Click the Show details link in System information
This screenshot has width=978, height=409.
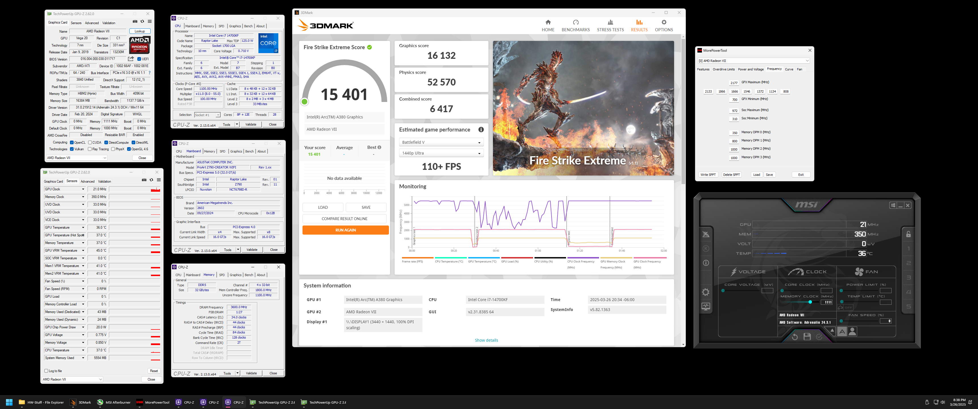pyautogui.click(x=486, y=340)
